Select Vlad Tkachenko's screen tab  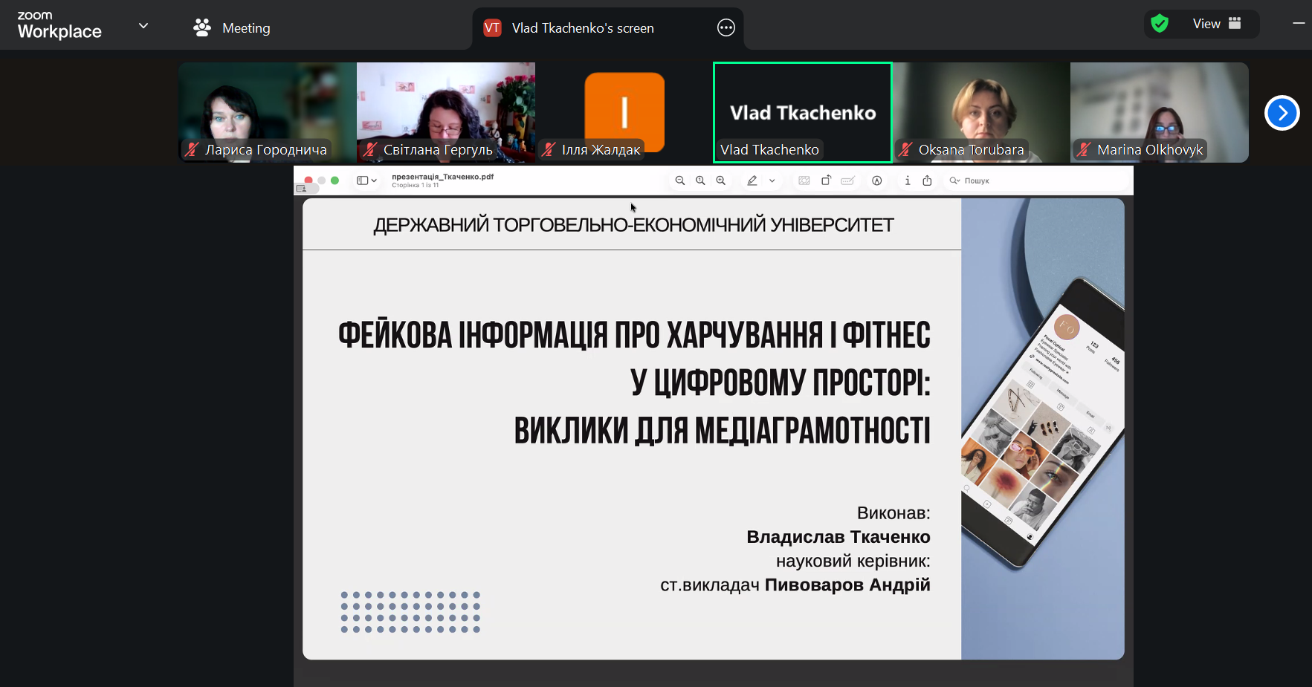tap(582, 28)
